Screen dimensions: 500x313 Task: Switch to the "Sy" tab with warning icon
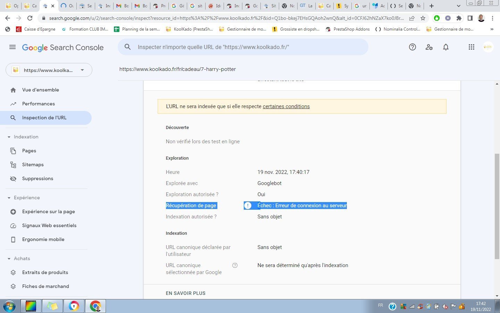click(x=342, y=6)
